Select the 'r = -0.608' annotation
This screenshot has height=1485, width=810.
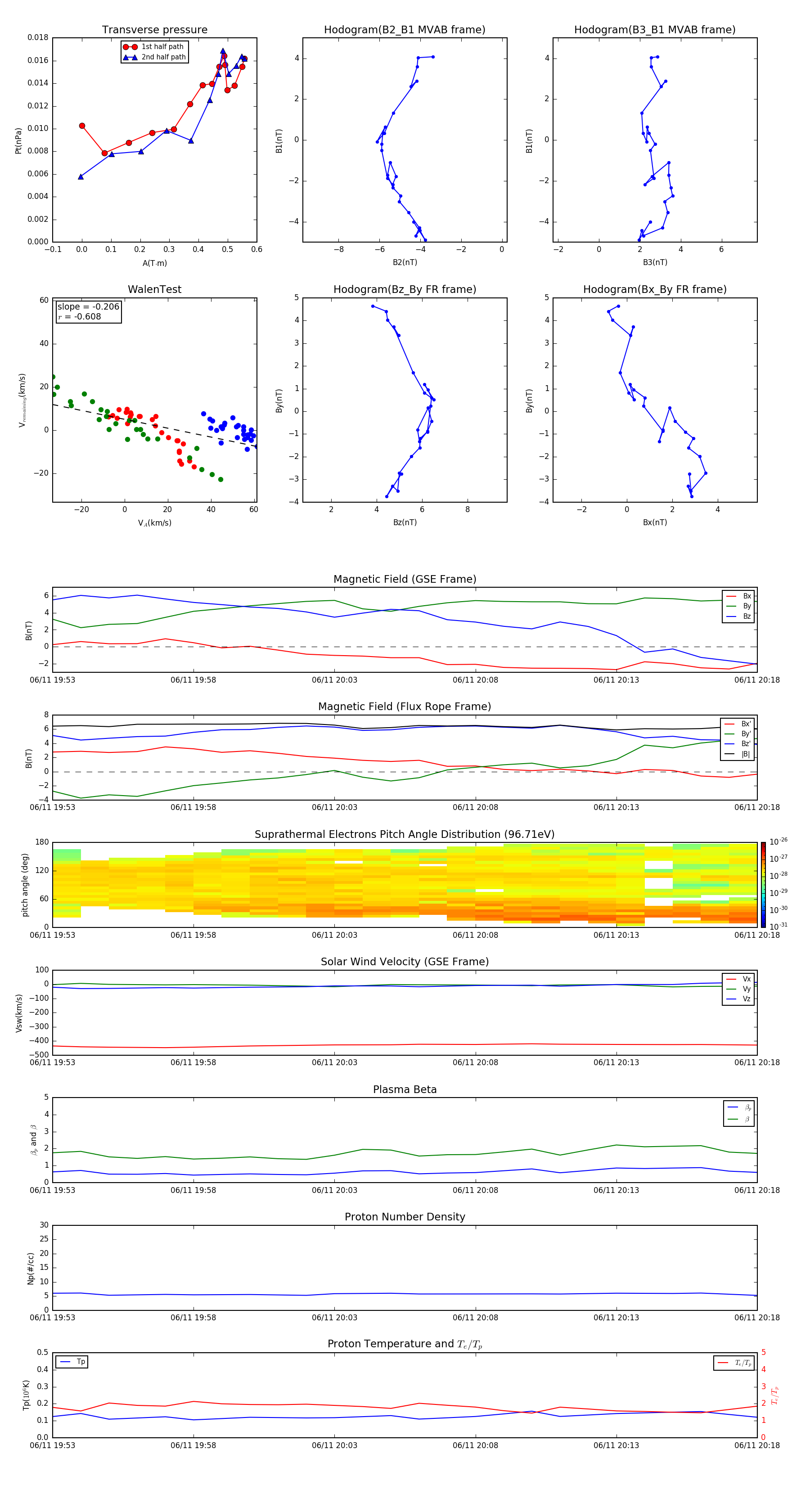80,316
